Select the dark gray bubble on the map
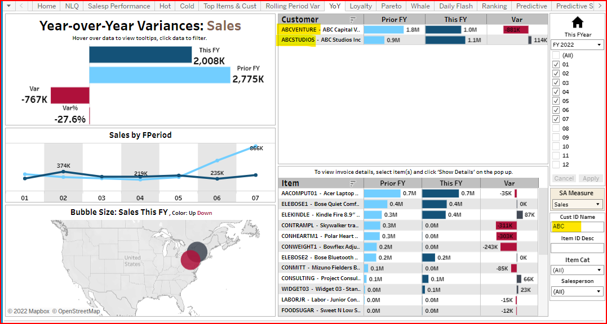The width and height of the screenshot is (607, 324). pyautogui.click(x=198, y=251)
